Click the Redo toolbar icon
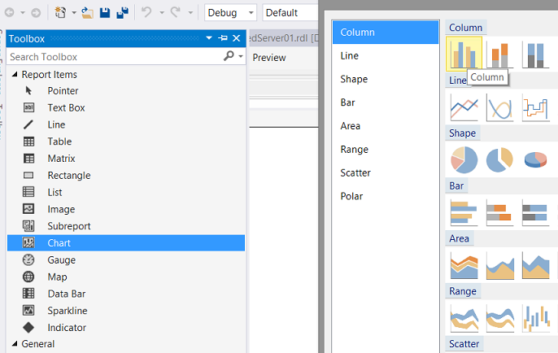 [176, 12]
